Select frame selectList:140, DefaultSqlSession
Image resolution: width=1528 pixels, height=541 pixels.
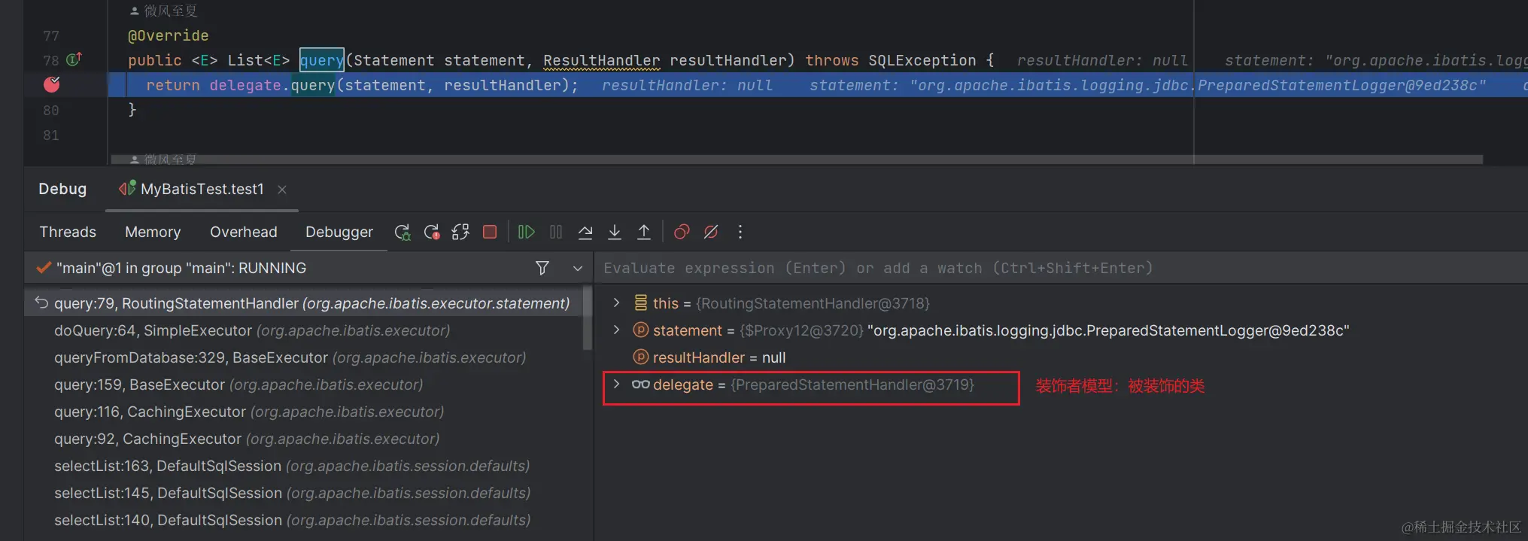click(x=305, y=520)
